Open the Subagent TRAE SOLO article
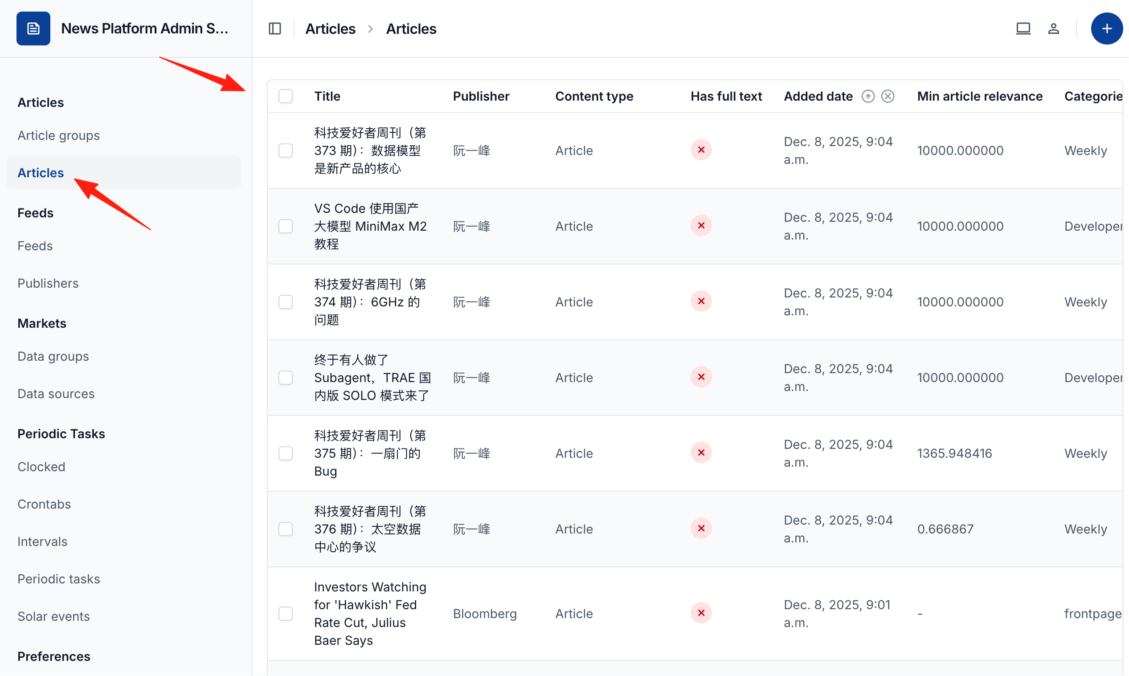This screenshot has height=676, width=1129. [x=372, y=377]
